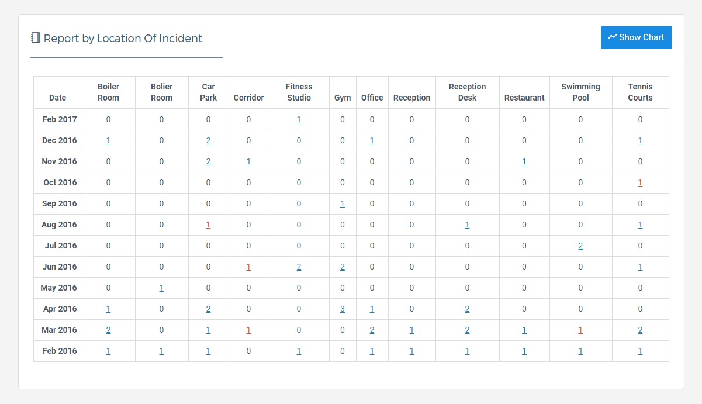This screenshot has width=702, height=404.
Task: Click the Mar 2016 Office incident count
Action: (x=372, y=330)
